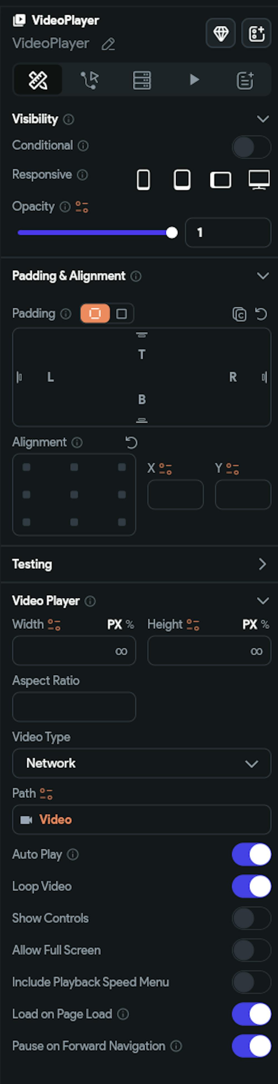Select the PX unit for Width

coord(114,624)
